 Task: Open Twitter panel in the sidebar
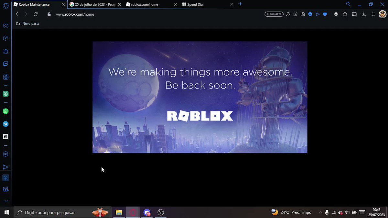[5, 124]
